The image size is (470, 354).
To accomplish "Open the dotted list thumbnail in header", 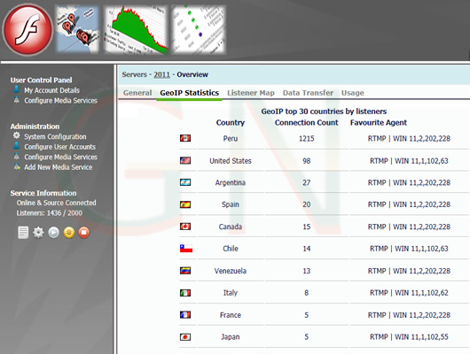I will pos(199,29).
